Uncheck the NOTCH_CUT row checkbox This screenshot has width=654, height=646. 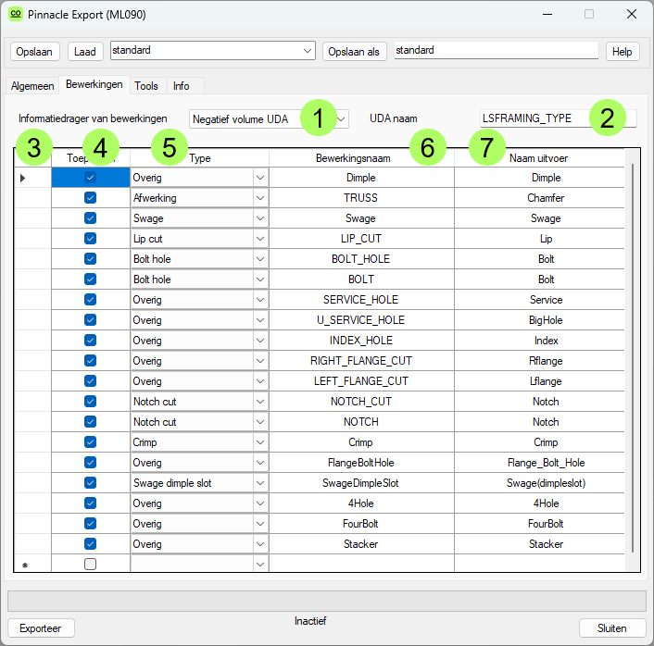(90, 402)
